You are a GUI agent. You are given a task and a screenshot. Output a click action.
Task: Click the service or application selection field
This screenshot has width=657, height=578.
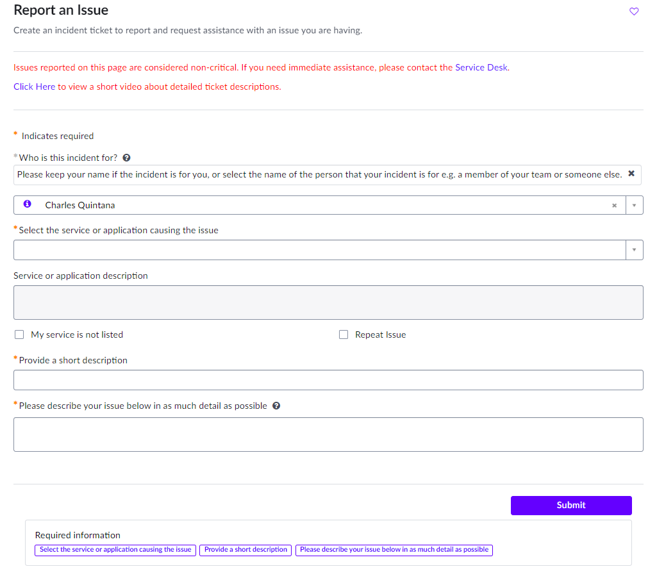coord(320,250)
